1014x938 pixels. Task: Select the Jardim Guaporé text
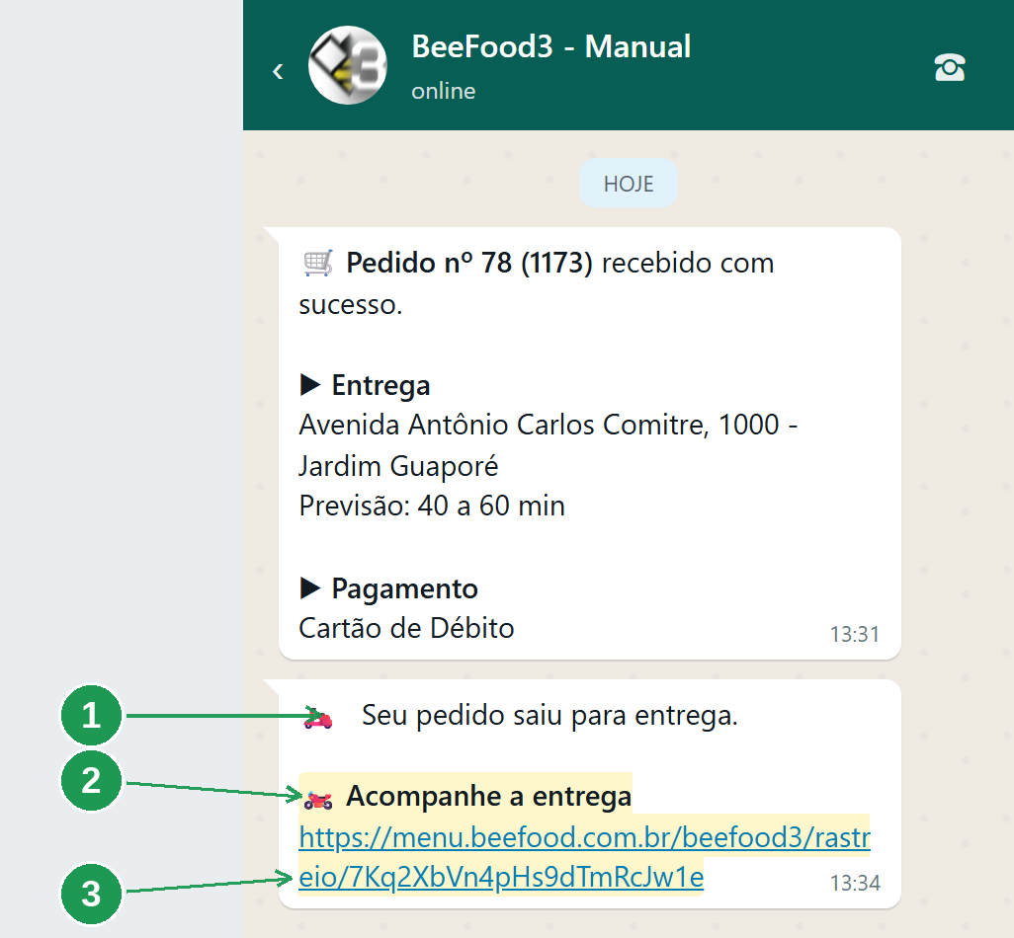[x=398, y=466]
